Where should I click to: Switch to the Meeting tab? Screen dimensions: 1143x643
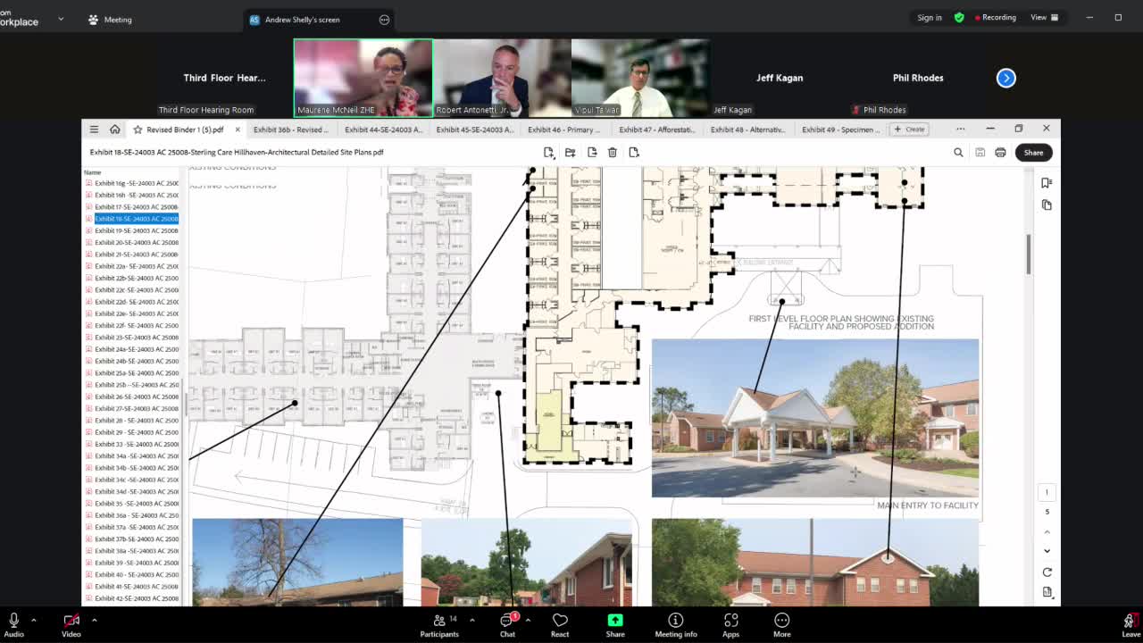click(x=109, y=20)
